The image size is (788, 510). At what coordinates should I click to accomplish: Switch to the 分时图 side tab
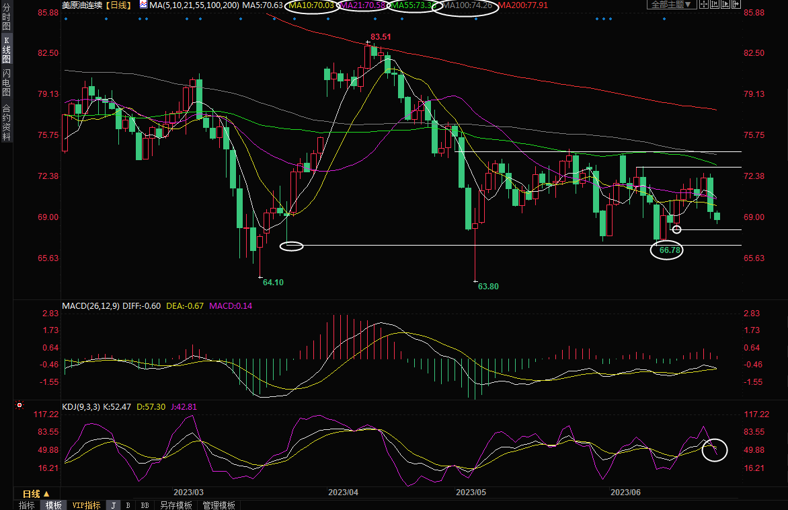pos(6,18)
